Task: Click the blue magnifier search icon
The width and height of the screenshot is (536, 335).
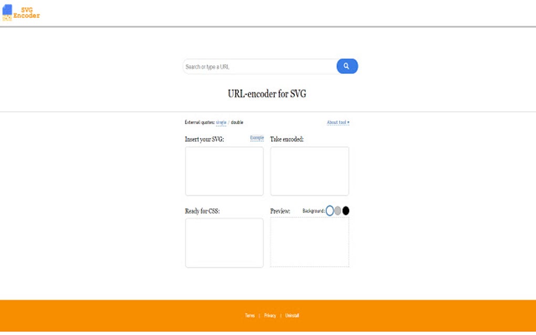Action: pyautogui.click(x=346, y=66)
